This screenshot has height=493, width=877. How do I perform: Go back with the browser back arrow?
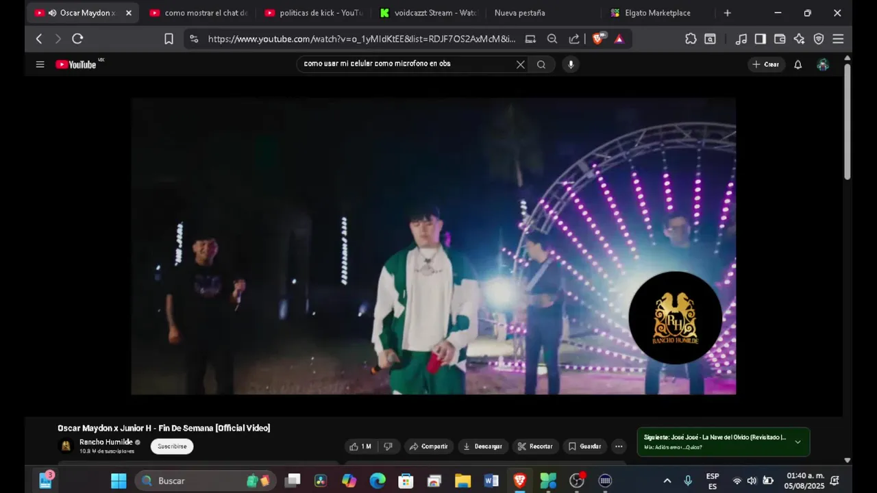tap(39, 39)
